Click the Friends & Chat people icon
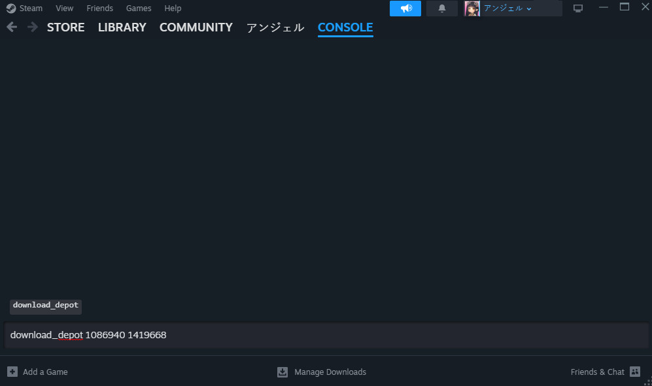This screenshot has height=386, width=652. tap(635, 372)
